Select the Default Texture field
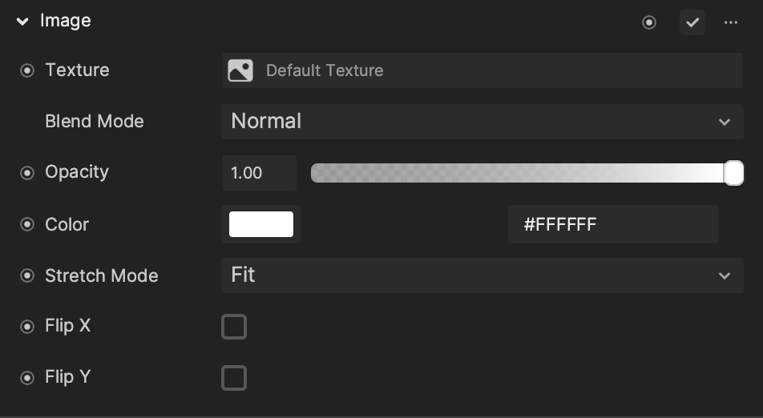Image resolution: width=763 pixels, height=418 pixels. pyautogui.click(x=482, y=70)
